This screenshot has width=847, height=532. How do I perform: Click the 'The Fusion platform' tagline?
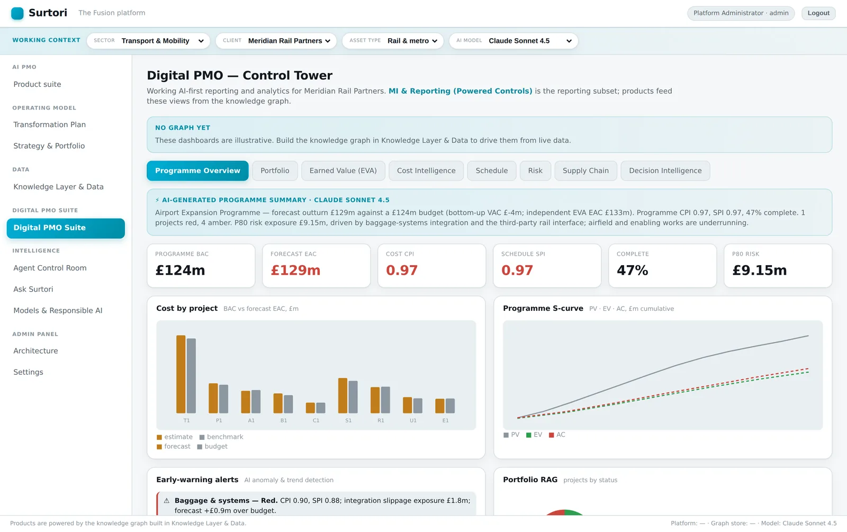112,13
